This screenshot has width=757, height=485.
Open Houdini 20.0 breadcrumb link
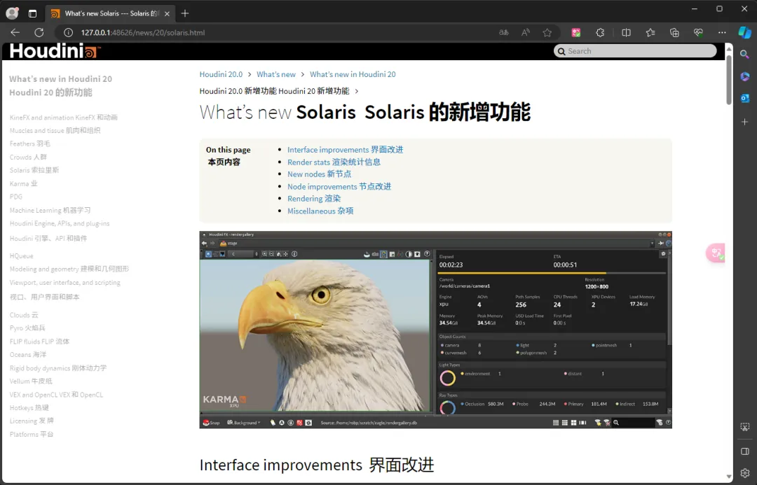(x=221, y=74)
